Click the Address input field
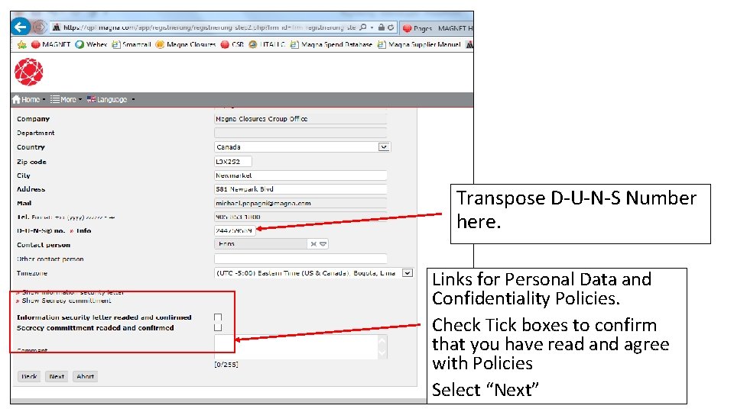Viewport: 734px width, 412px height. tap(300, 189)
